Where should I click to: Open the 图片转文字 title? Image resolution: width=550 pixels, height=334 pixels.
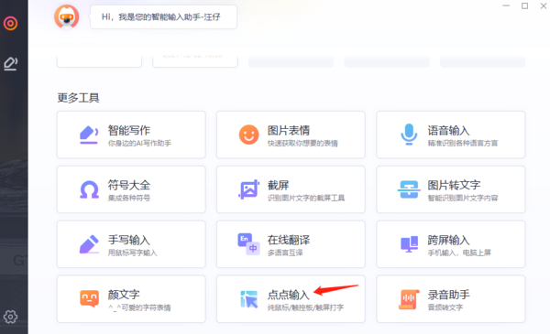[454, 185]
